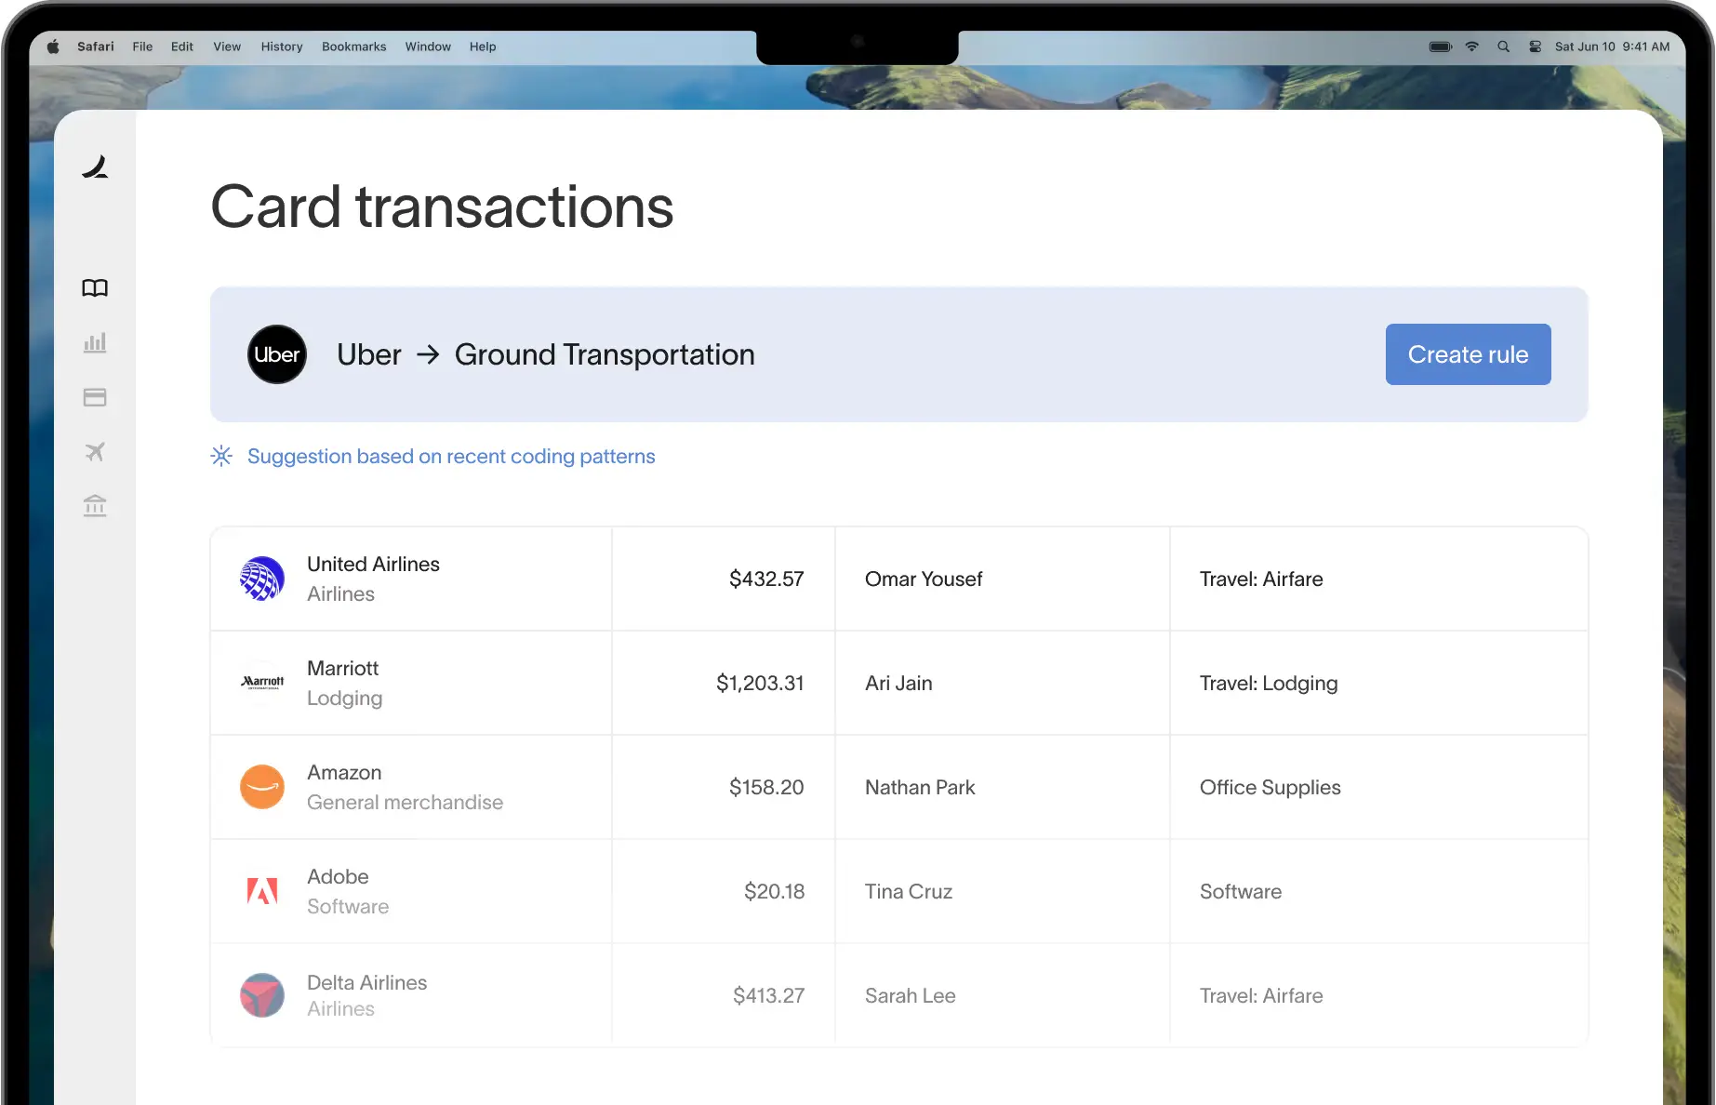Open the Help menu

pyautogui.click(x=483, y=47)
